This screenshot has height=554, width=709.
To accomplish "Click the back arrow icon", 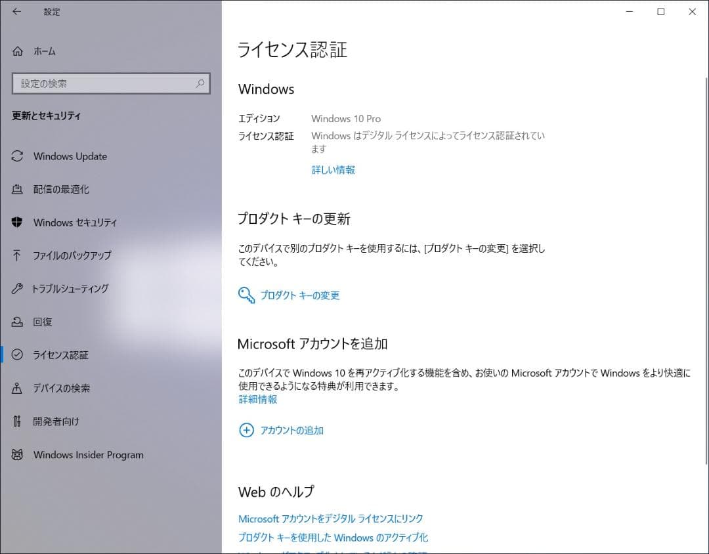I will coord(16,12).
